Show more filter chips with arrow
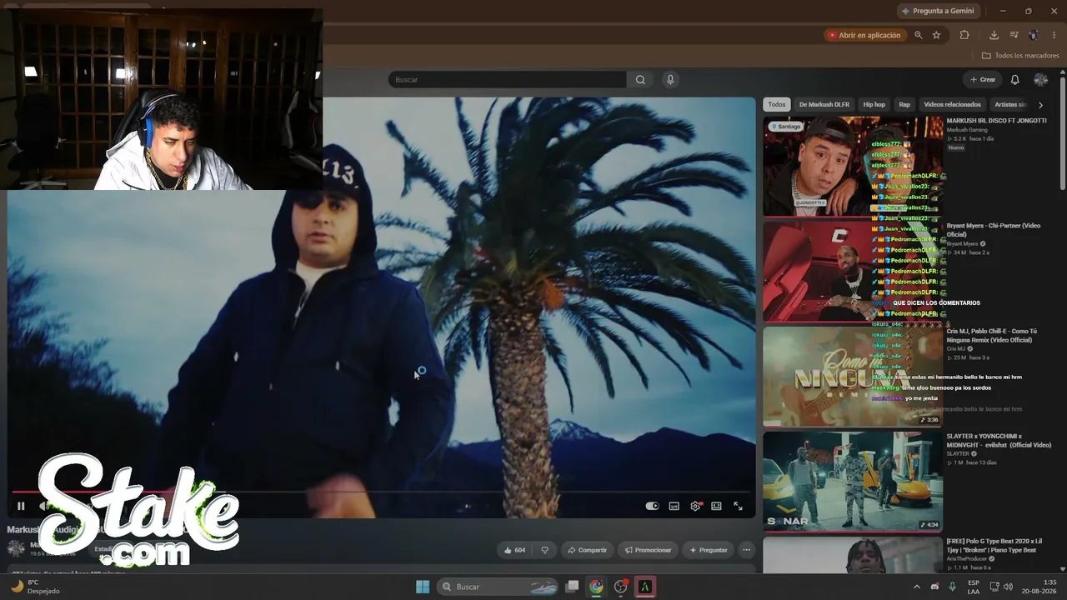The width and height of the screenshot is (1067, 600). [x=1040, y=105]
